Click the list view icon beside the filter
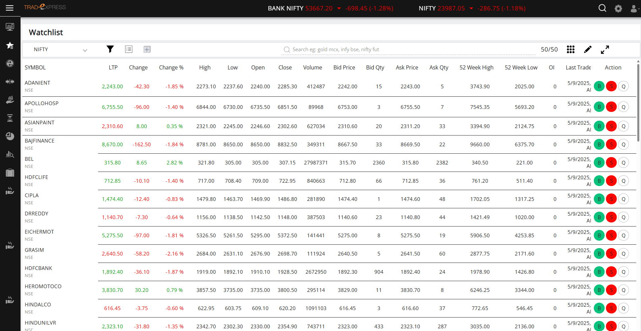 [x=128, y=49]
